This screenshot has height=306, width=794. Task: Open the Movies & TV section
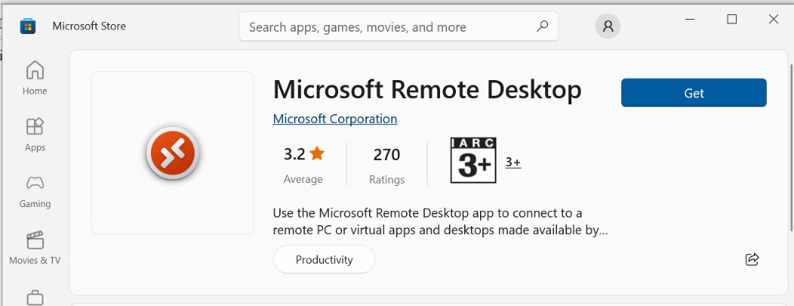35,247
